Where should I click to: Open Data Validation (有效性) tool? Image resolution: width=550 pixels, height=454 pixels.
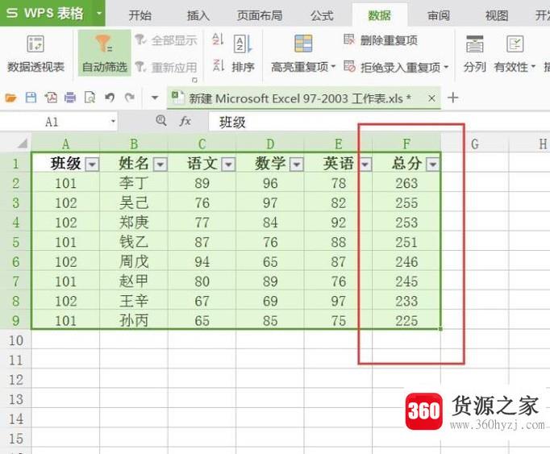click(515, 54)
